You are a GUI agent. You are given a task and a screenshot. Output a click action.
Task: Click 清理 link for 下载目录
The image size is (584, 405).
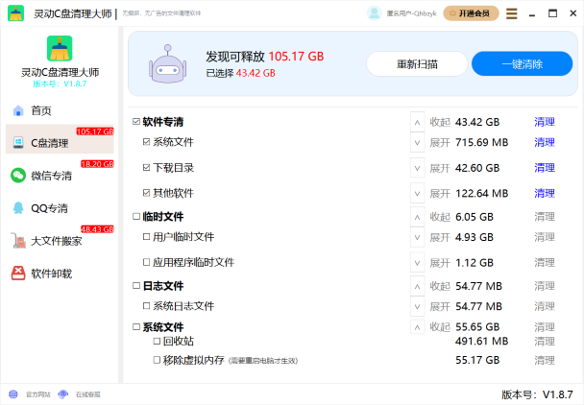point(545,168)
